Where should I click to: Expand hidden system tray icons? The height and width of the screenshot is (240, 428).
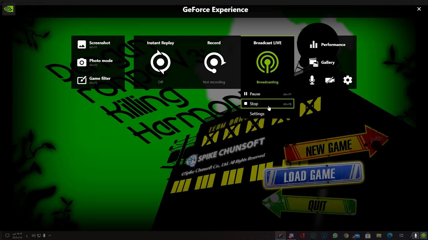coord(50,236)
